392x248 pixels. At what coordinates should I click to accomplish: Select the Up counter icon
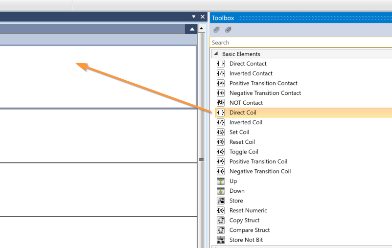[220, 181]
